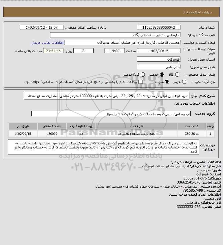Click the creator phone number 33333333-076
This screenshot has height=245, width=223.
(189, 207)
